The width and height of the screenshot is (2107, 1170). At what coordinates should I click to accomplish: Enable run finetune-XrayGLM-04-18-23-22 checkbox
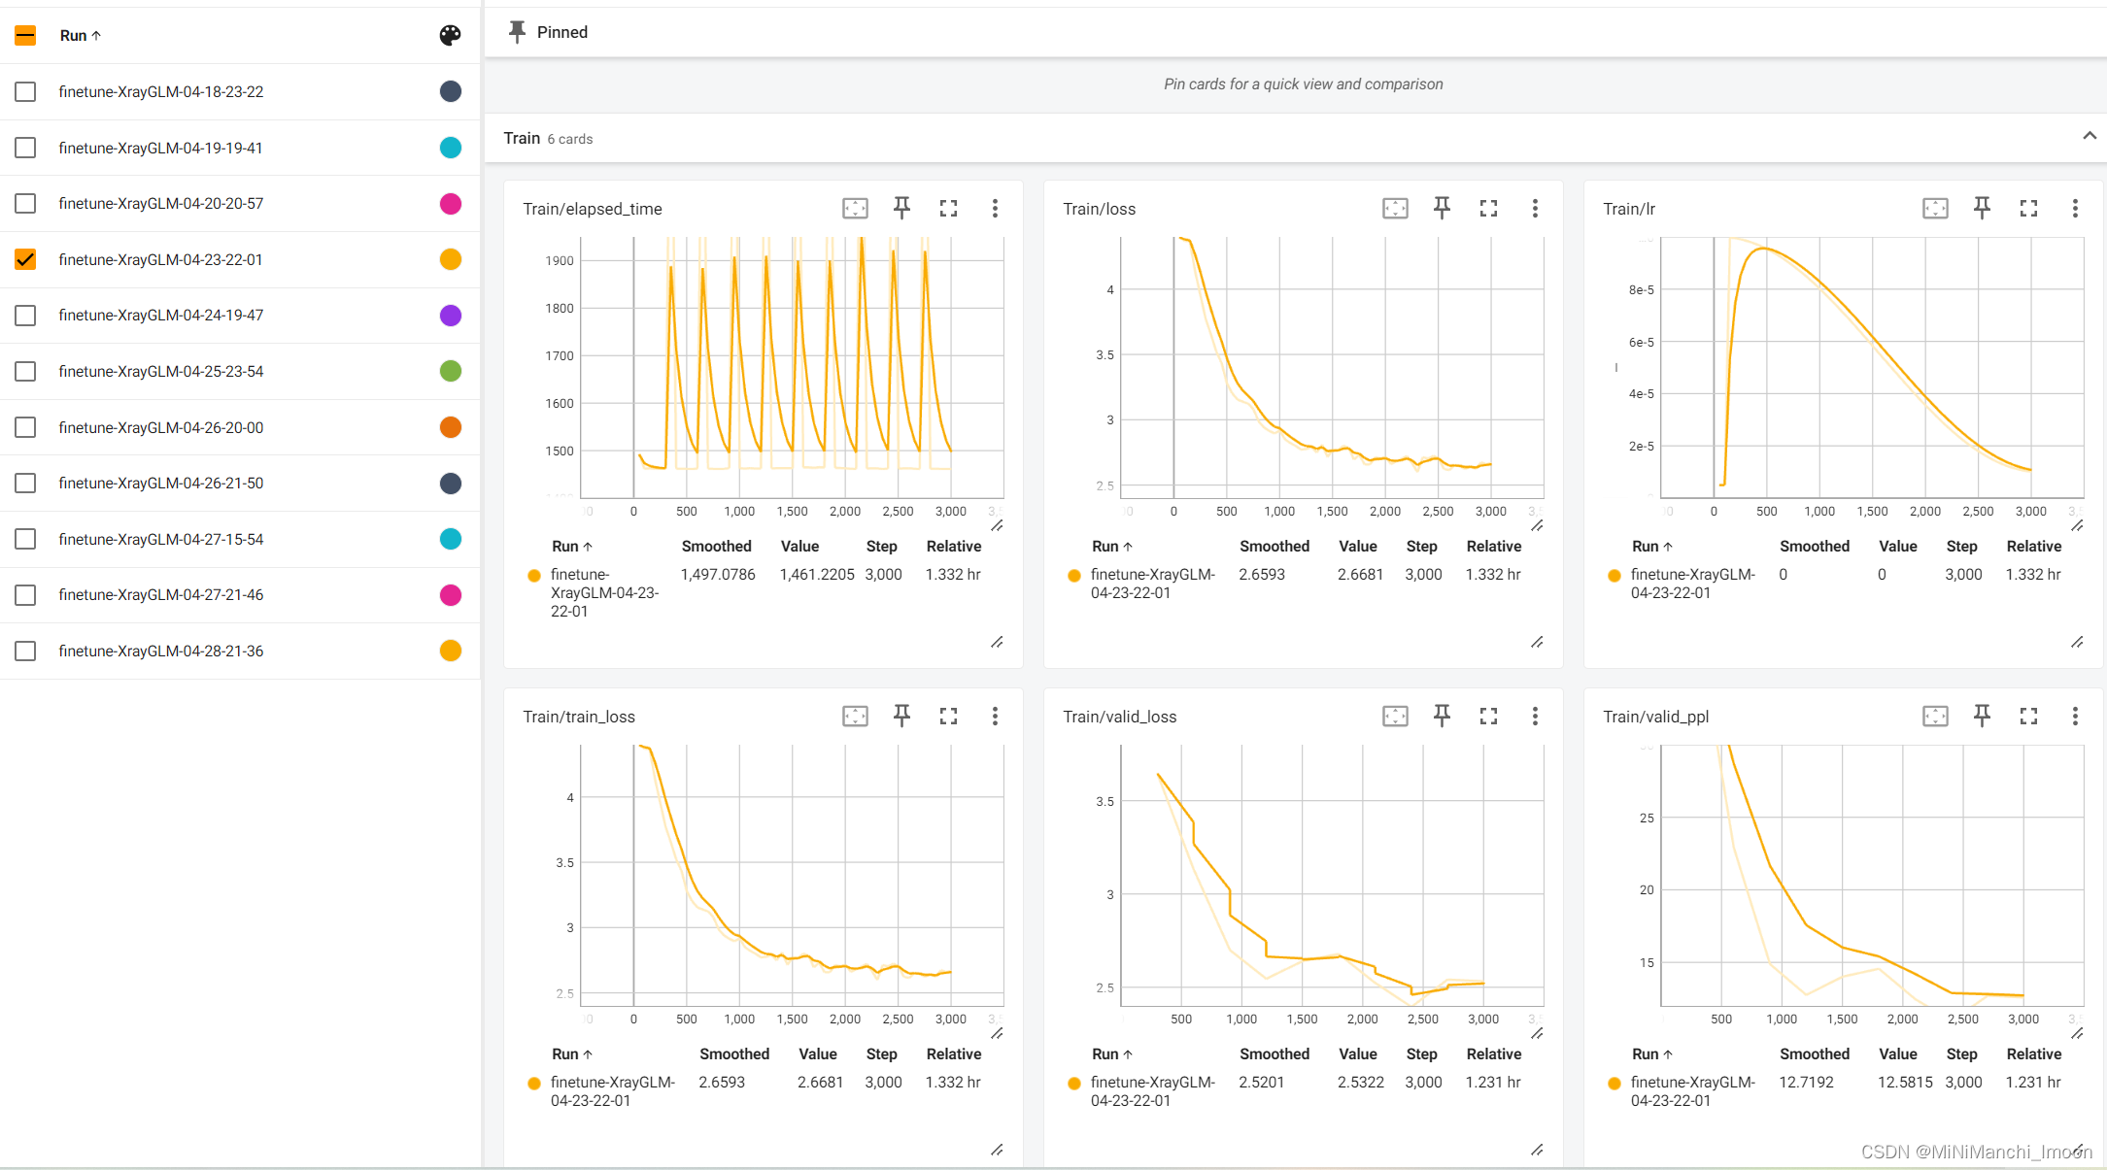click(25, 91)
